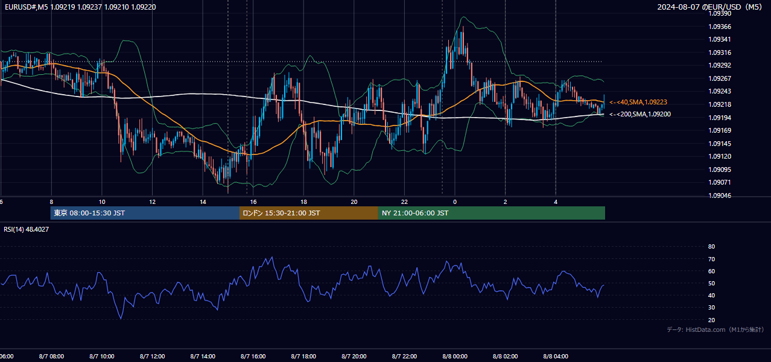Click price axis value 1.09046

[x=720, y=195]
